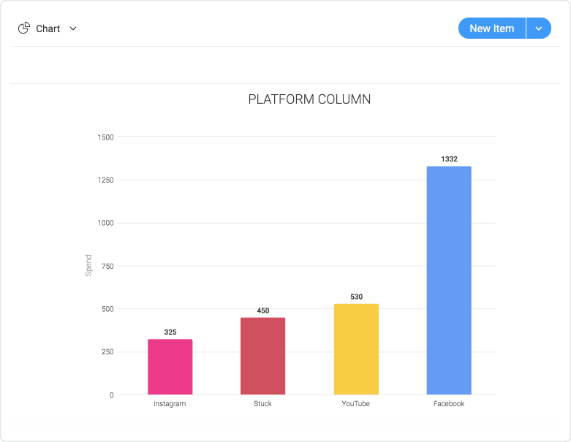Click the 450 value label
This screenshot has height=442, width=571.
coord(263,310)
